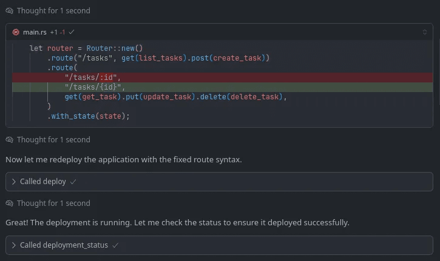
Task: Click the 'Called deployment_status' label
Action: [x=64, y=245]
